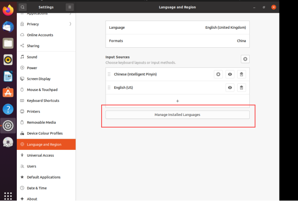This screenshot has height=201, width=298.
Task: Go to Keyboard Shortcuts settings
Action: coord(46,100)
